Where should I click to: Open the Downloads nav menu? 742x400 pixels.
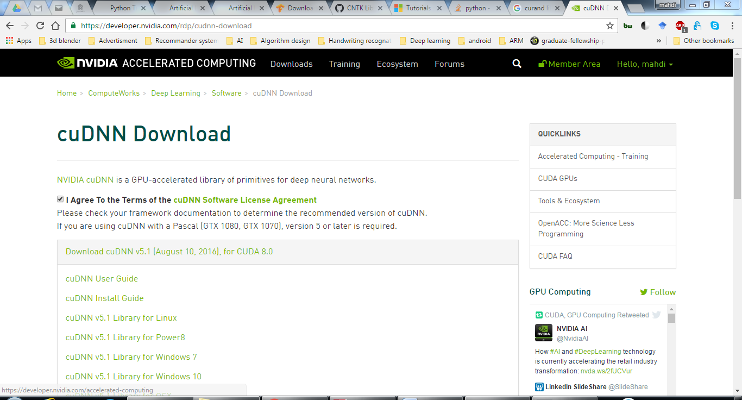(x=292, y=64)
